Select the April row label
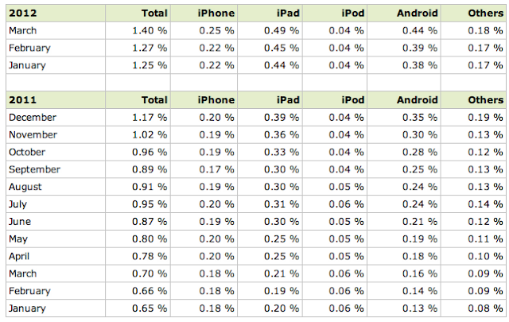The height and width of the screenshot is (322, 509). pos(21,256)
